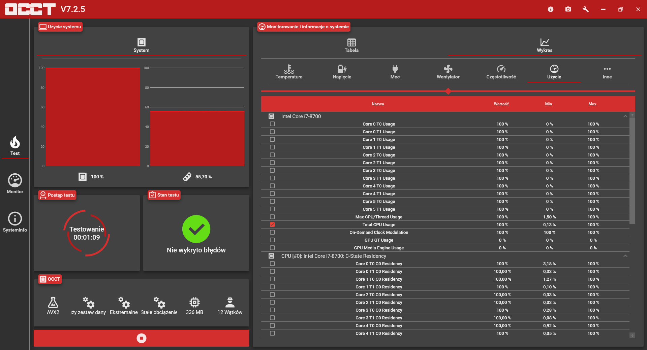Screen dimensions: 647x350
Task: Show the Inne sensor category
Action: click(607, 72)
